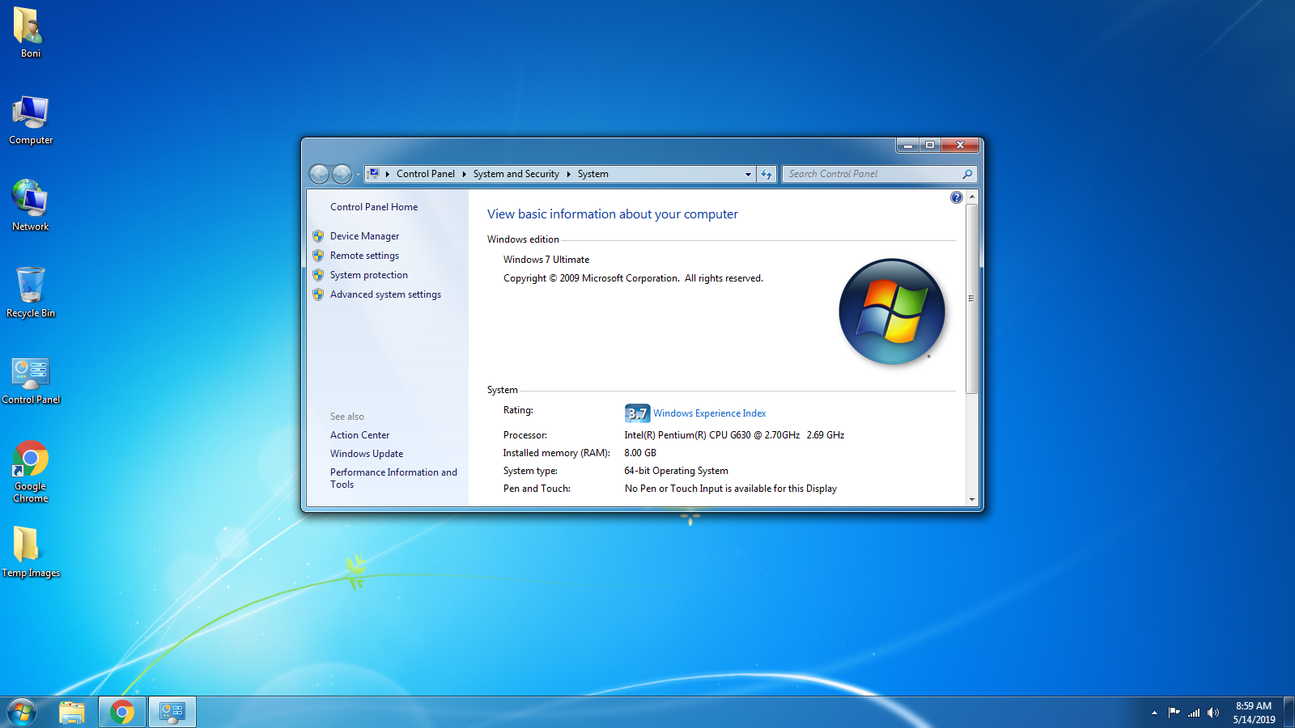Open Control Panel Home link

pos(374,207)
